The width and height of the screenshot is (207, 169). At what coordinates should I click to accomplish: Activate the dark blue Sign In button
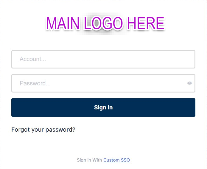(103, 107)
